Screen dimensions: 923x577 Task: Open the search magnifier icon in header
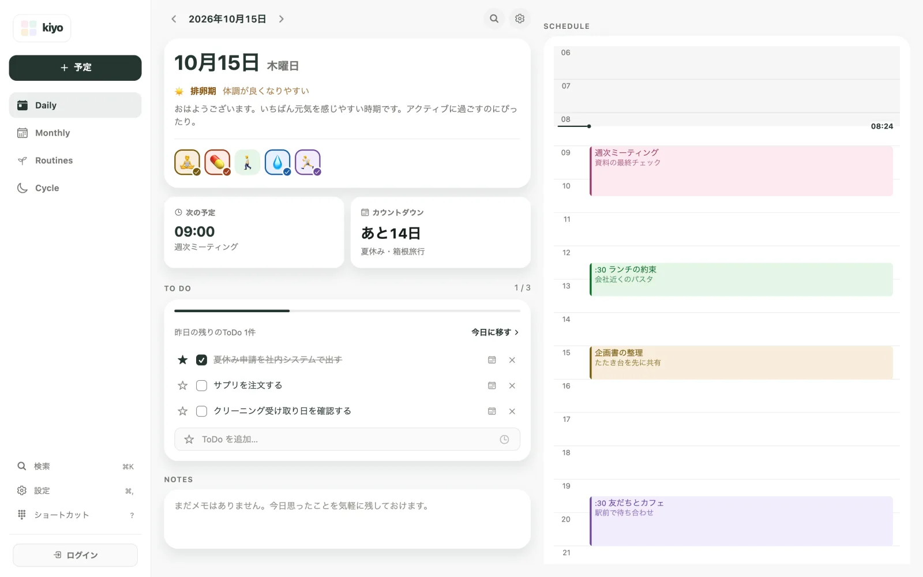click(x=494, y=18)
